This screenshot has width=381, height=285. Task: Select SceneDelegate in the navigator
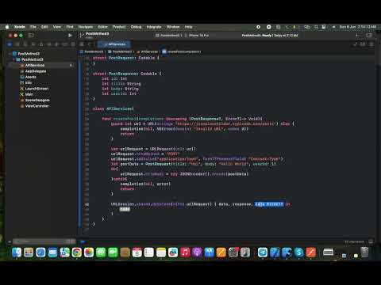coord(37,100)
